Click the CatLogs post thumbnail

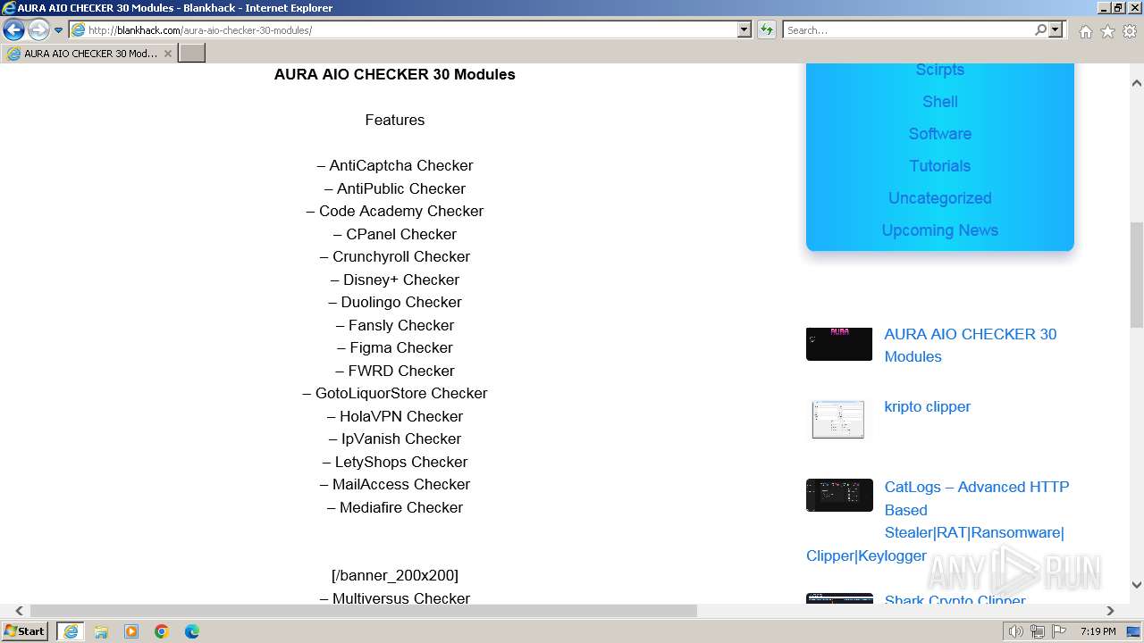click(x=839, y=495)
